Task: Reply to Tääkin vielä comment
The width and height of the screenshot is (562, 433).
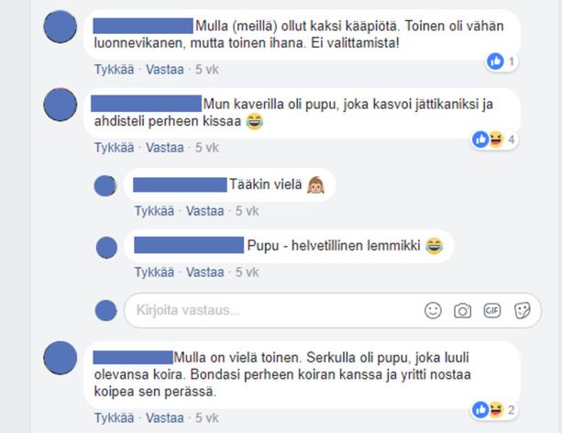Action: pos(204,211)
